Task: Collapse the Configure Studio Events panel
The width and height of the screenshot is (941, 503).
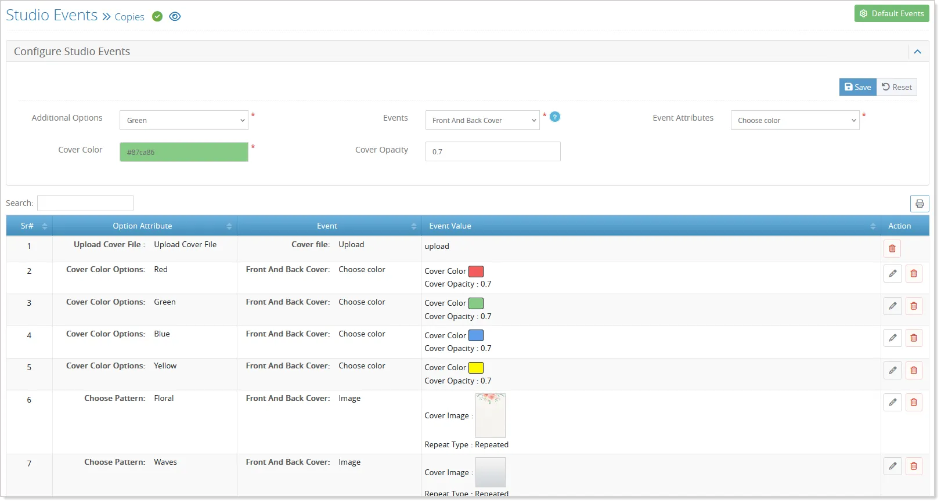Action: coord(917,52)
